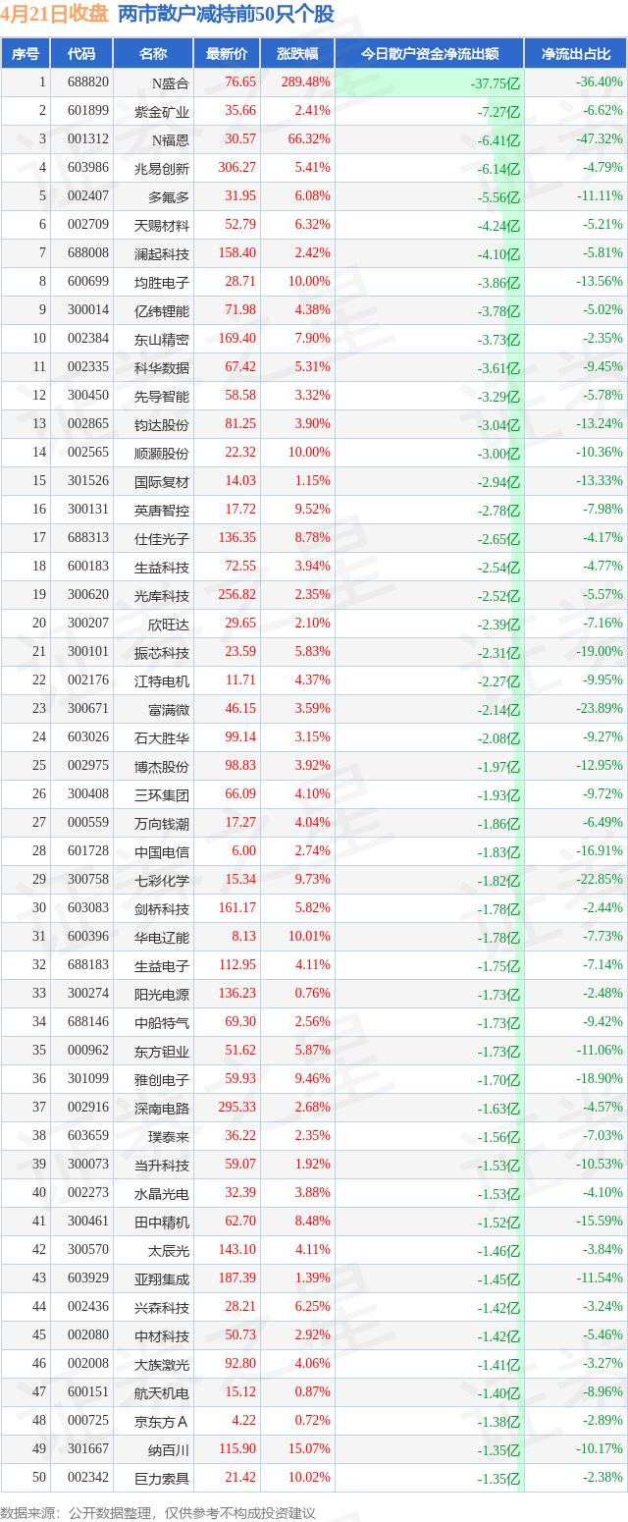Viewport: 628px width, 1522px height.
Task: Click stock name 中船特气
Action: pyautogui.click(x=162, y=1022)
